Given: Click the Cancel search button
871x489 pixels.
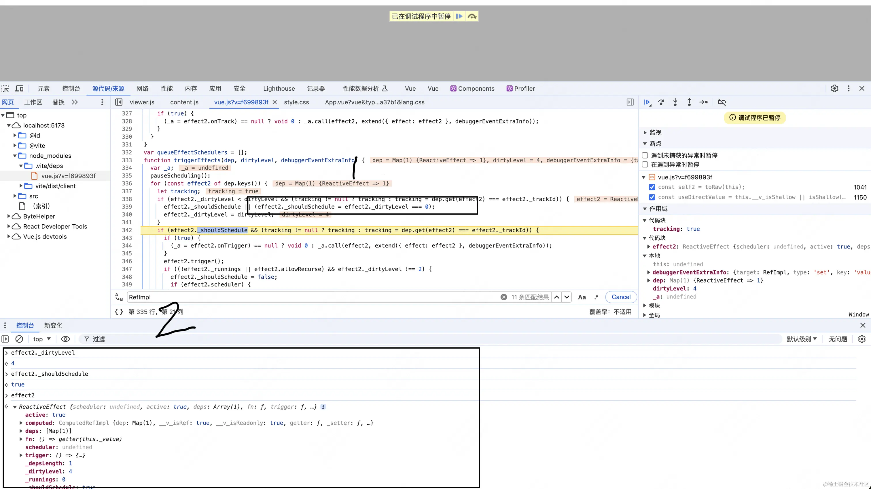Looking at the screenshot, I should 621,297.
